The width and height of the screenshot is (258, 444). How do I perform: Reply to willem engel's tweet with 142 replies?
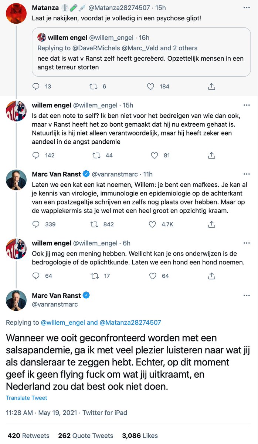pos(36,155)
